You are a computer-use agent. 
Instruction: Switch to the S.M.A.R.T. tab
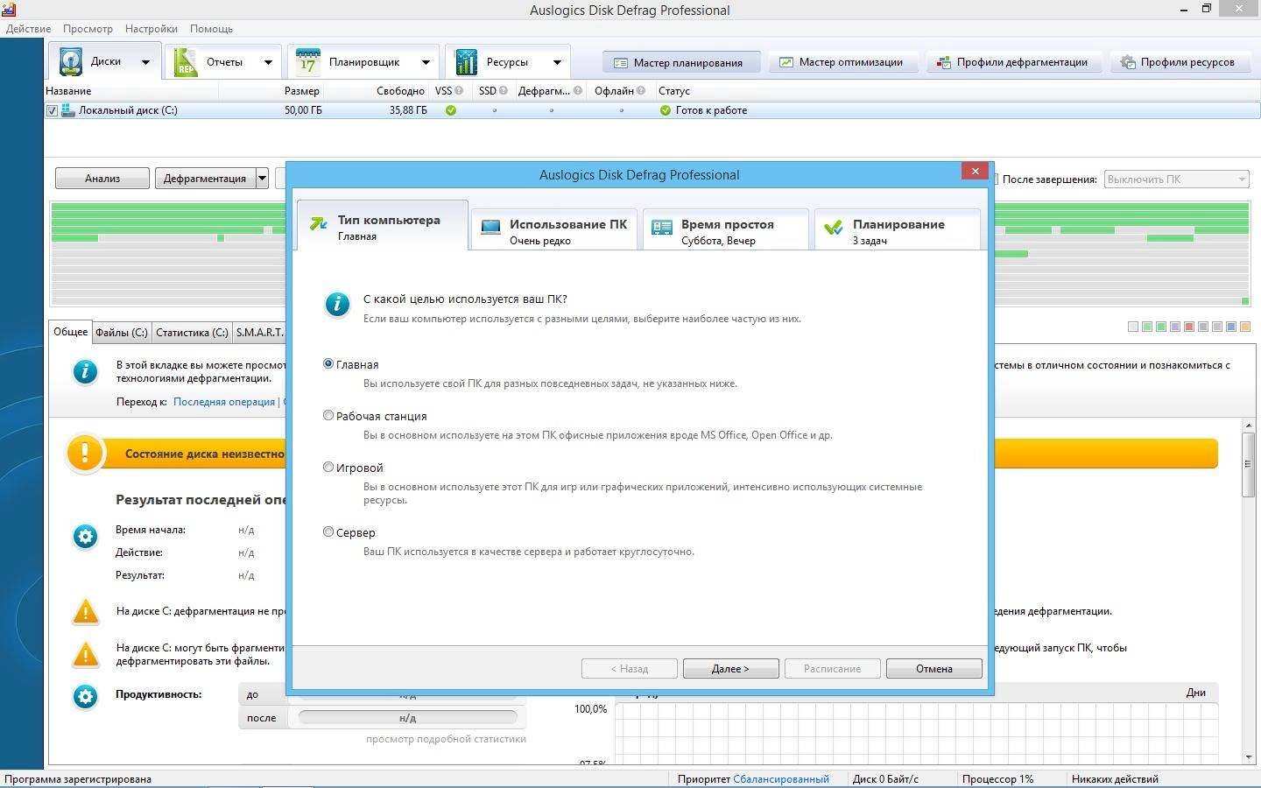[259, 333]
